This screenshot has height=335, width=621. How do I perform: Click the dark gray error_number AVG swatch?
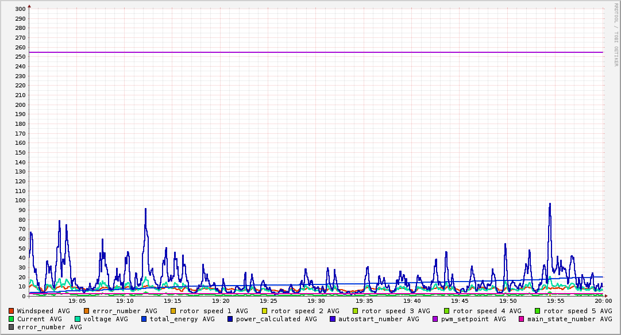pos(11,327)
